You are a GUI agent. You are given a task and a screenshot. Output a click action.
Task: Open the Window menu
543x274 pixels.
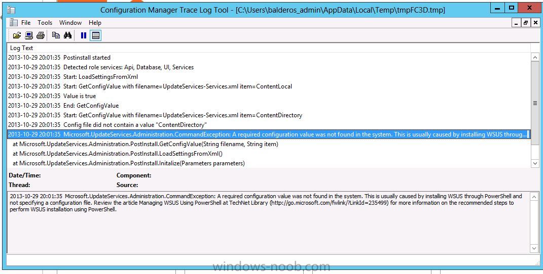click(70, 23)
